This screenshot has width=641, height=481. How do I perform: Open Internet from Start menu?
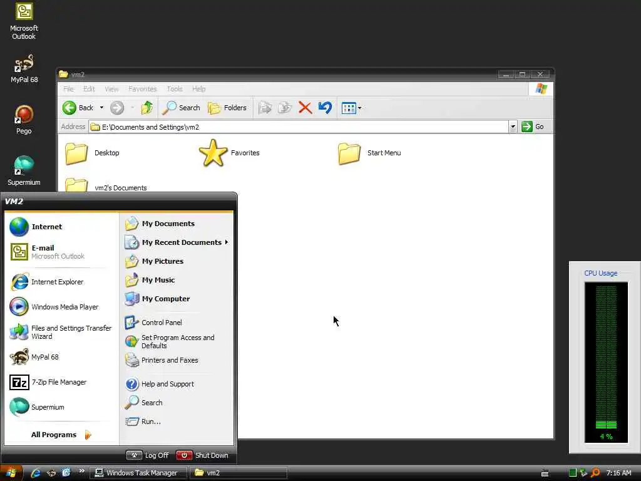tap(61, 227)
